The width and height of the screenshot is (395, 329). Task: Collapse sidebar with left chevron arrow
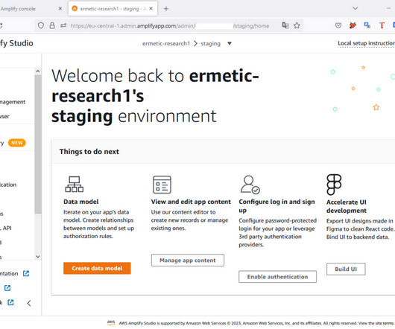pos(29,303)
